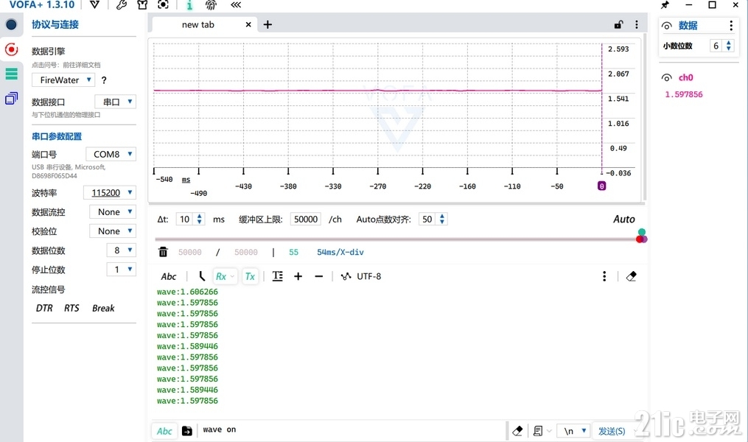Click the Break signal button
This screenshot has height=442, width=748.
coord(103,309)
